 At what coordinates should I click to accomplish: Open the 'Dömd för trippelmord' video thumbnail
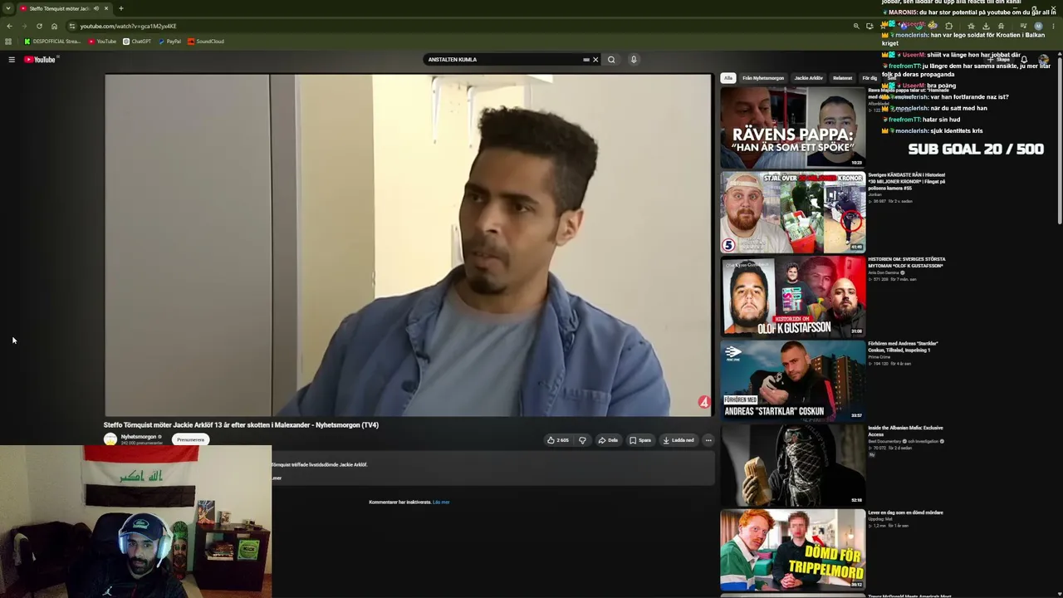[793, 550]
